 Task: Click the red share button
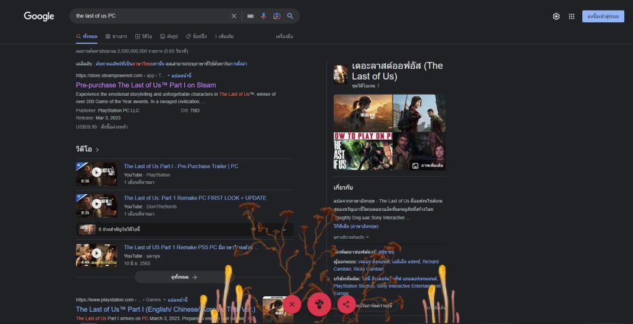coord(346,304)
